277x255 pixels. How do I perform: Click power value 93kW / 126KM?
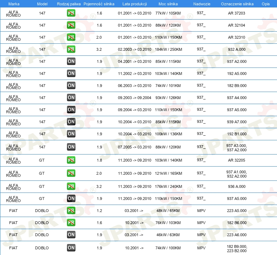pyautogui.click(x=168, y=98)
